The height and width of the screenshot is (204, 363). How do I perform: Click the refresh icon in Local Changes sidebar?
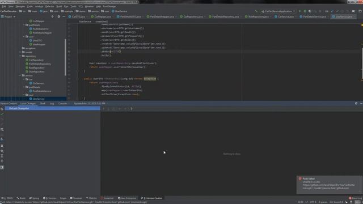pos(2,109)
